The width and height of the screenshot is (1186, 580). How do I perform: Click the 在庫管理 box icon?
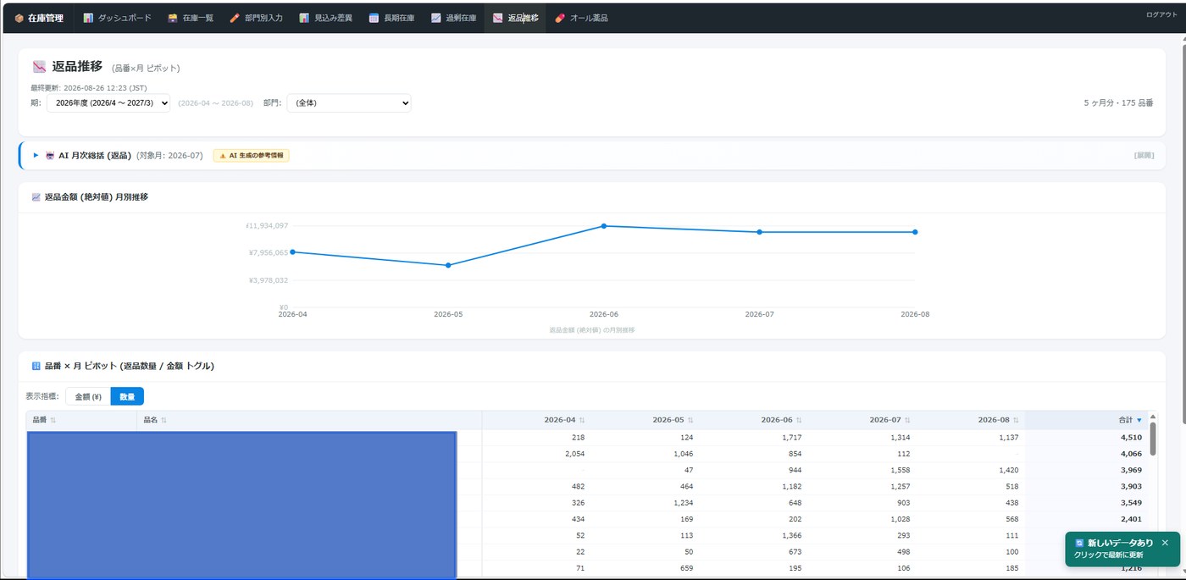pos(19,18)
